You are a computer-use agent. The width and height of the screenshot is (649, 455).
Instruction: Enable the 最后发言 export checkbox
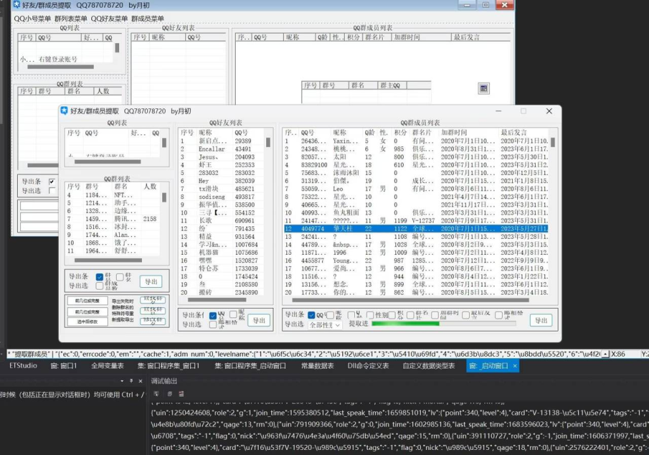click(466, 315)
